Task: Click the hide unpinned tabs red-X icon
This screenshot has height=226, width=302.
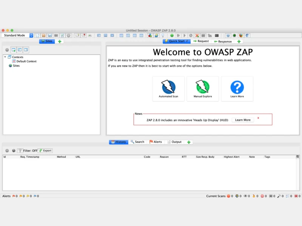Action: click(x=83, y=35)
